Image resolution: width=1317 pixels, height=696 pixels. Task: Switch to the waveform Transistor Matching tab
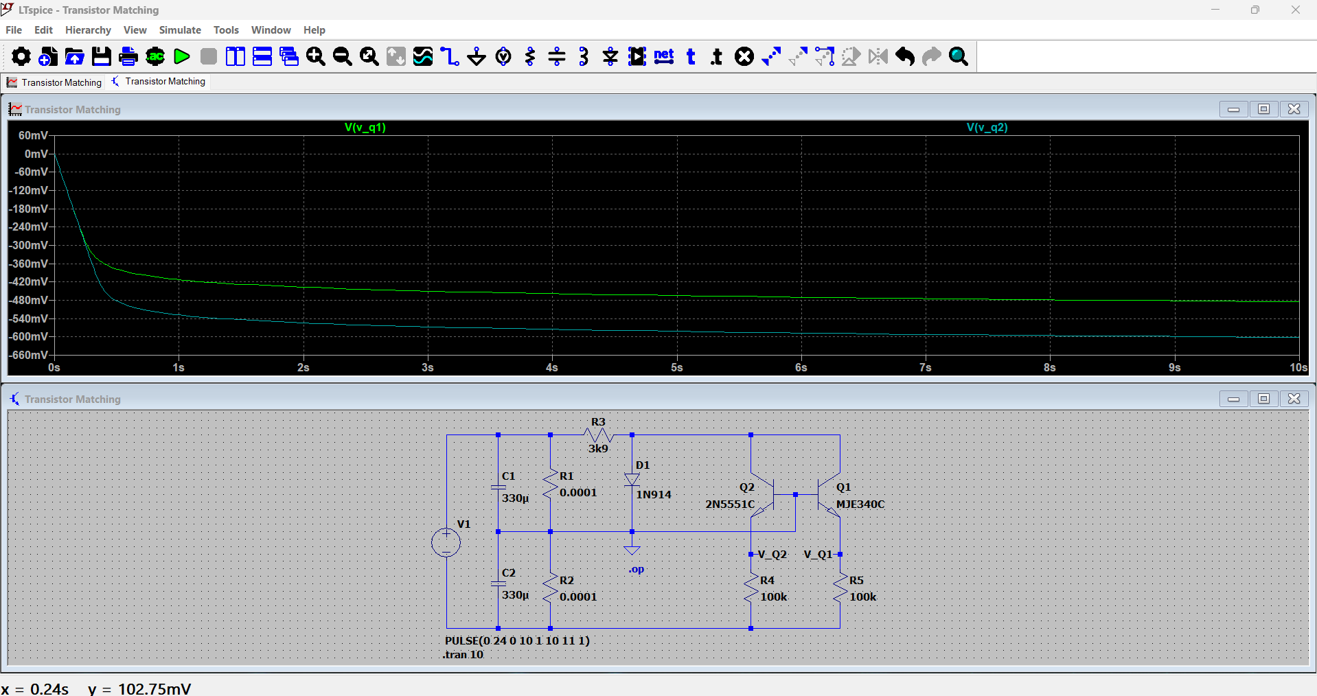tap(54, 82)
